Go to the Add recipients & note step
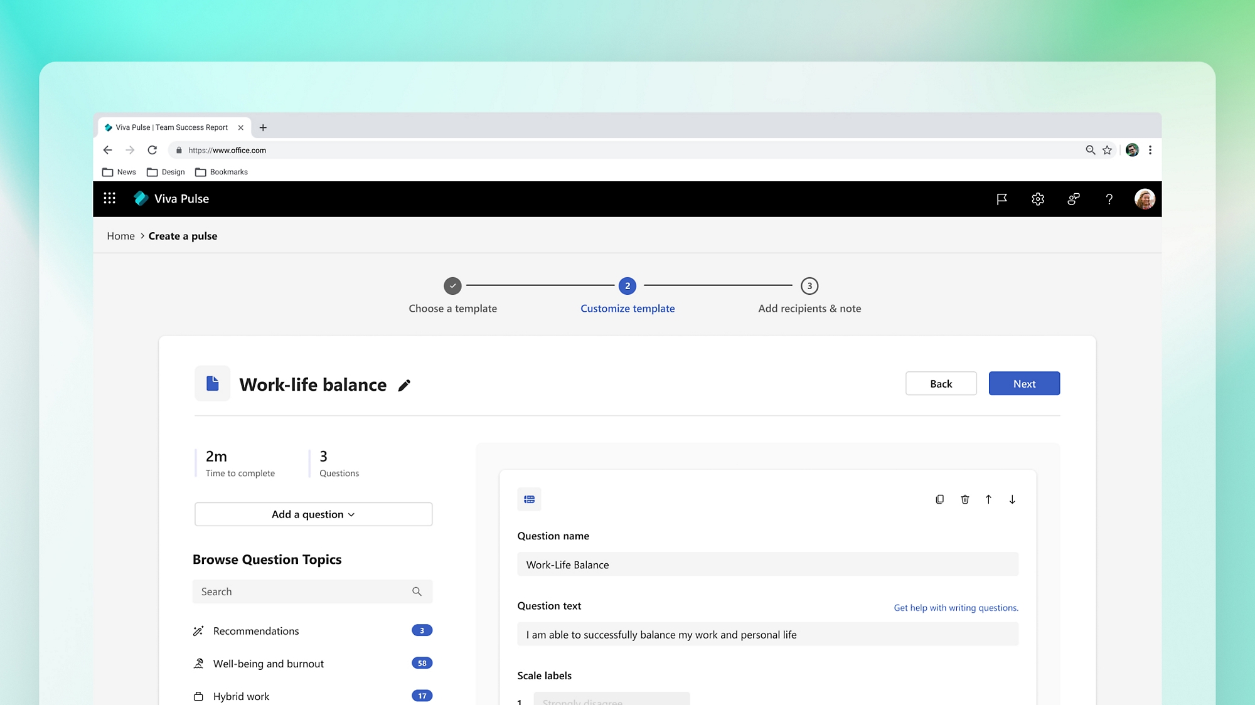The height and width of the screenshot is (705, 1255). [809, 286]
